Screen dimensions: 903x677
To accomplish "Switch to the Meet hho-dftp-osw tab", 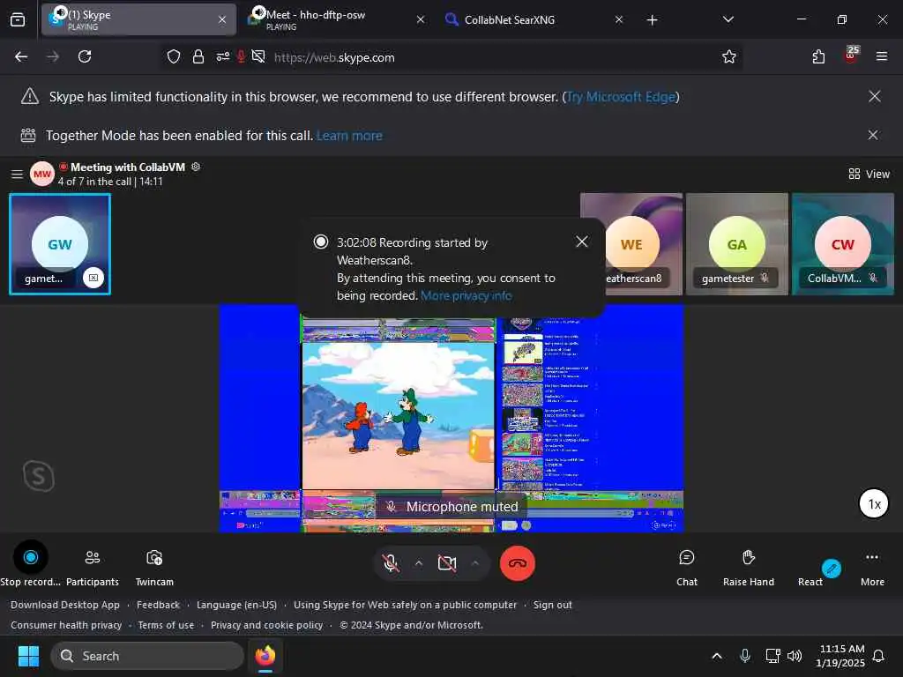I will [337, 19].
